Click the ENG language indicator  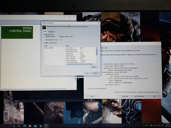coord(162,125)
